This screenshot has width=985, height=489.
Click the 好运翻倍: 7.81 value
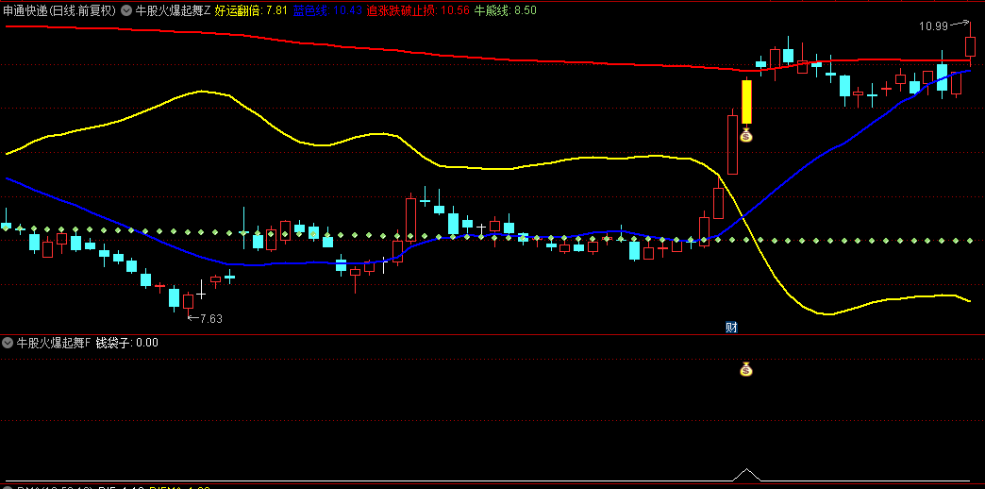click(251, 10)
